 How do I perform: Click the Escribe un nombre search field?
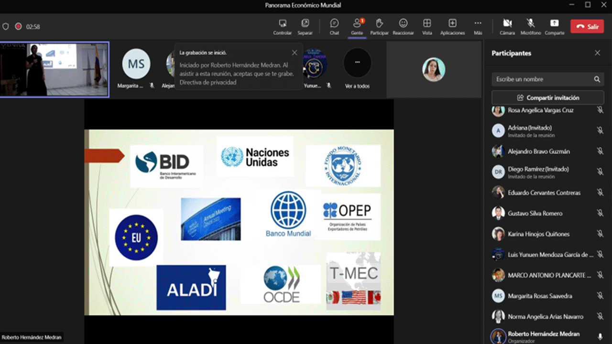click(x=548, y=79)
